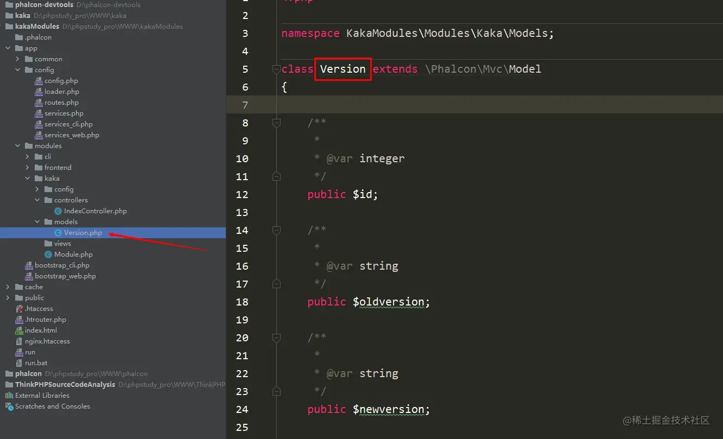Click fold end marker at line 11

pyautogui.click(x=276, y=176)
